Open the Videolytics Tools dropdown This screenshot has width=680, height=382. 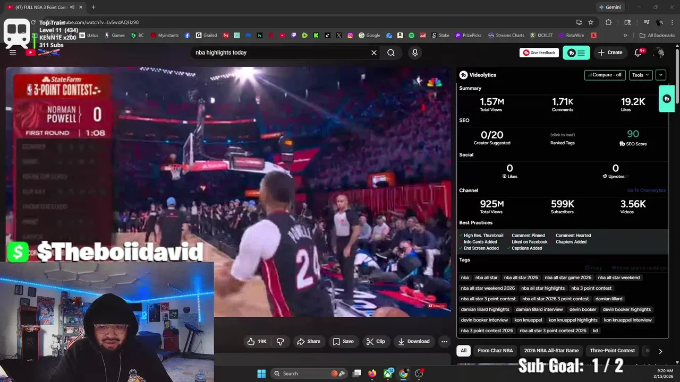[641, 75]
